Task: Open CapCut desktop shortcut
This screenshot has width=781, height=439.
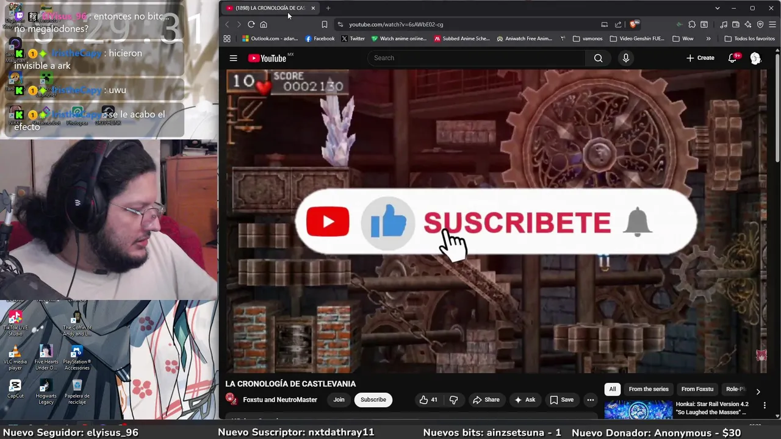Action: tap(15, 389)
